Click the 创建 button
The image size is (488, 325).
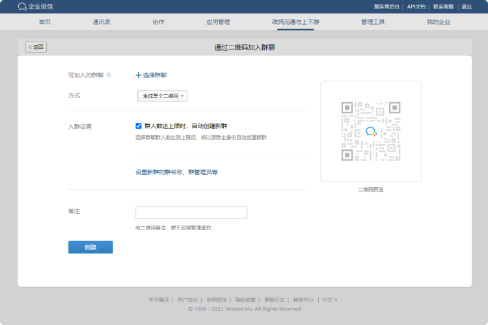90,247
